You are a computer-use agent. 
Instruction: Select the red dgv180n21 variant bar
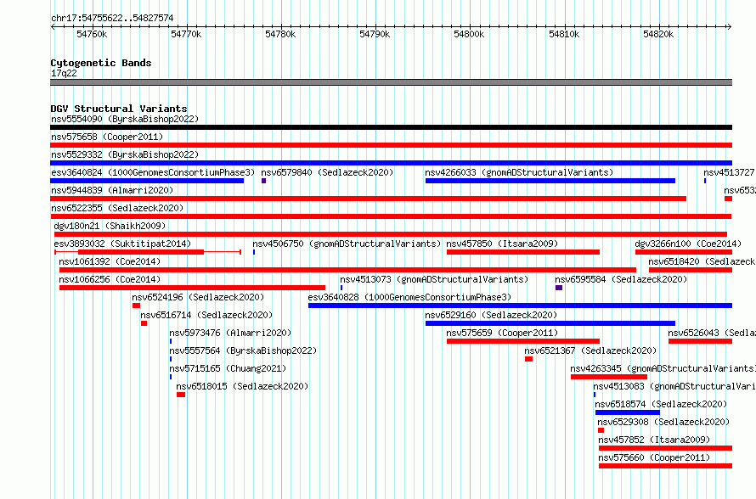tap(391, 234)
